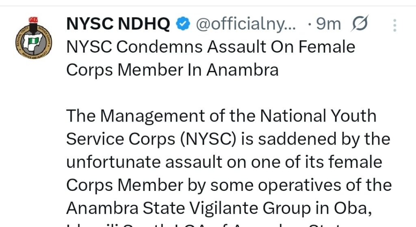Open the three-dot more options menu

click(x=395, y=26)
